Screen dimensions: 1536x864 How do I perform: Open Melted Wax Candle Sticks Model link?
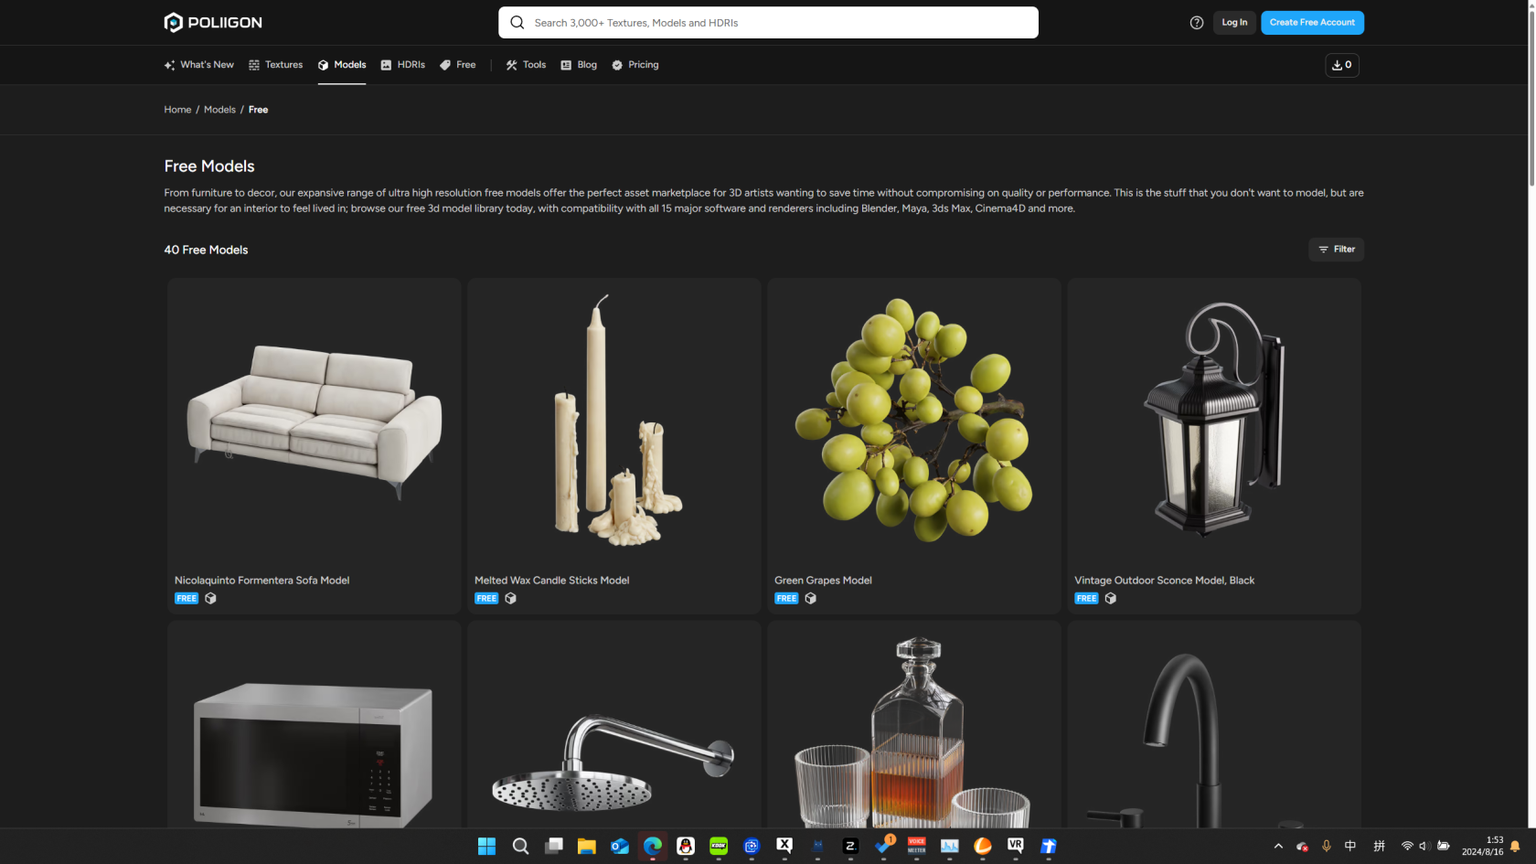(551, 581)
